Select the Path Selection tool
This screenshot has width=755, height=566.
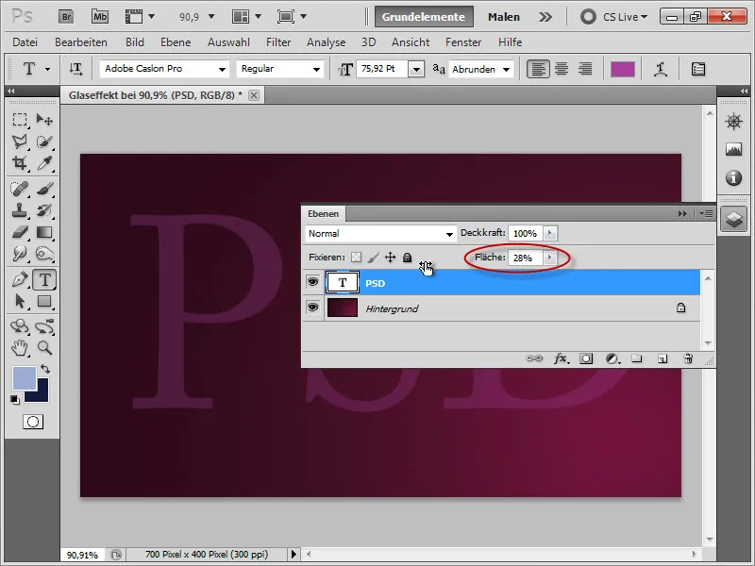tap(20, 301)
